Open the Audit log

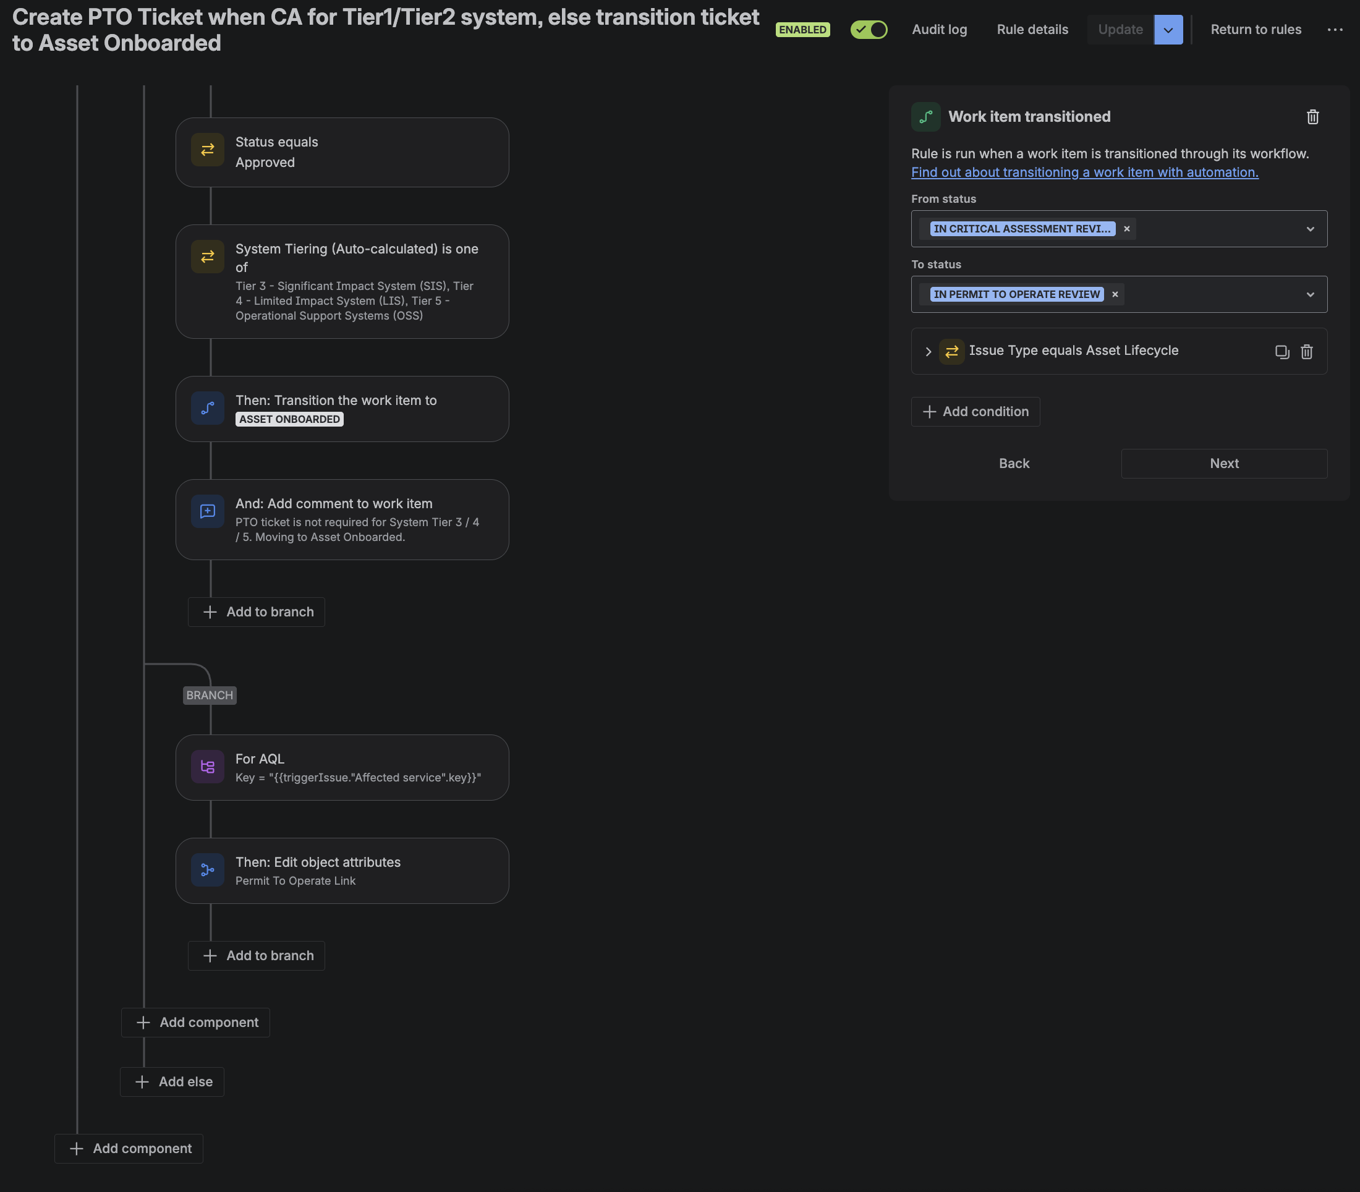[x=939, y=29]
